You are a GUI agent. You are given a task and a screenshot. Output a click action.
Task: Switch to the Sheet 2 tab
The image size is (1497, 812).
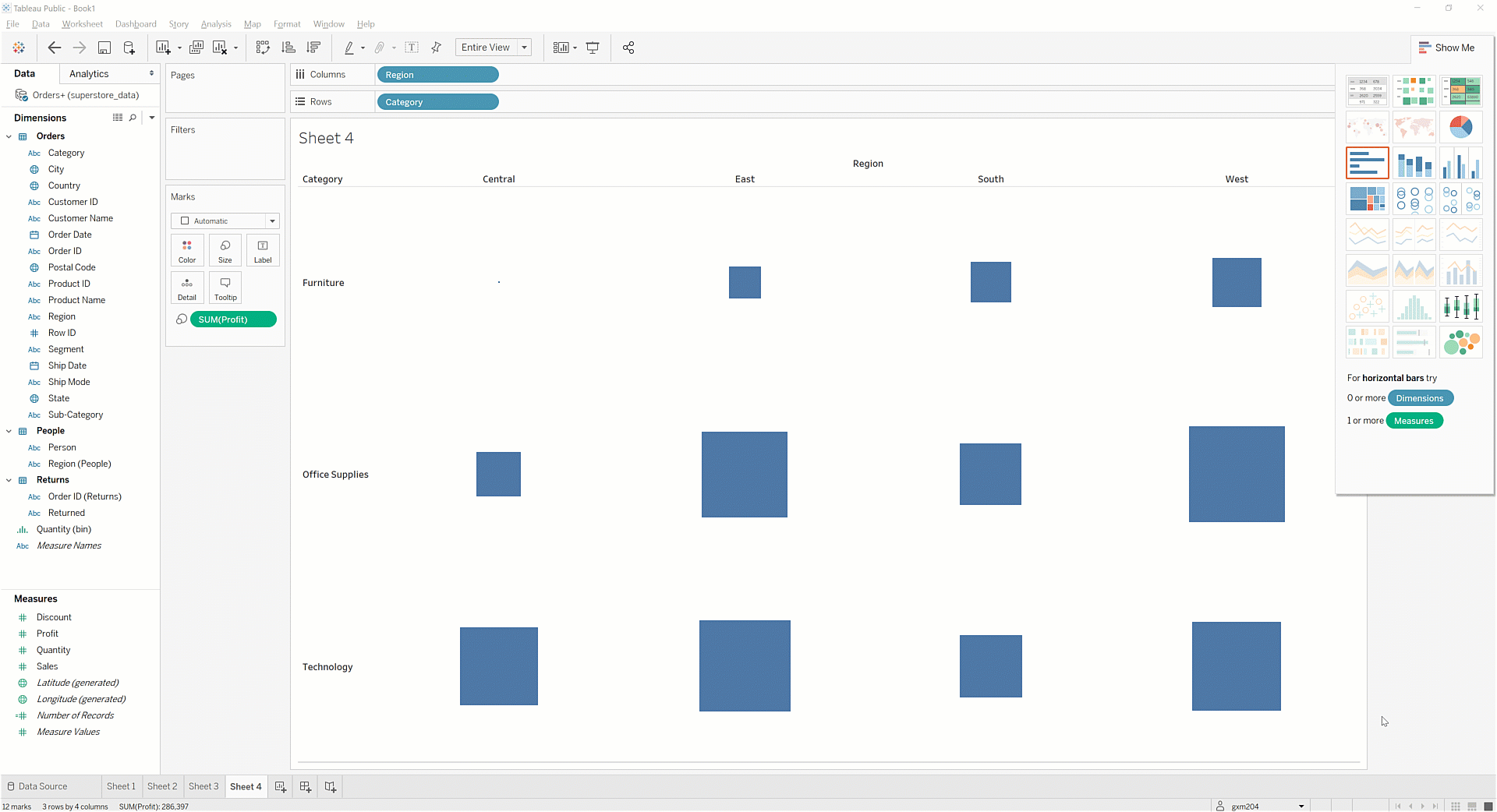(x=162, y=787)
